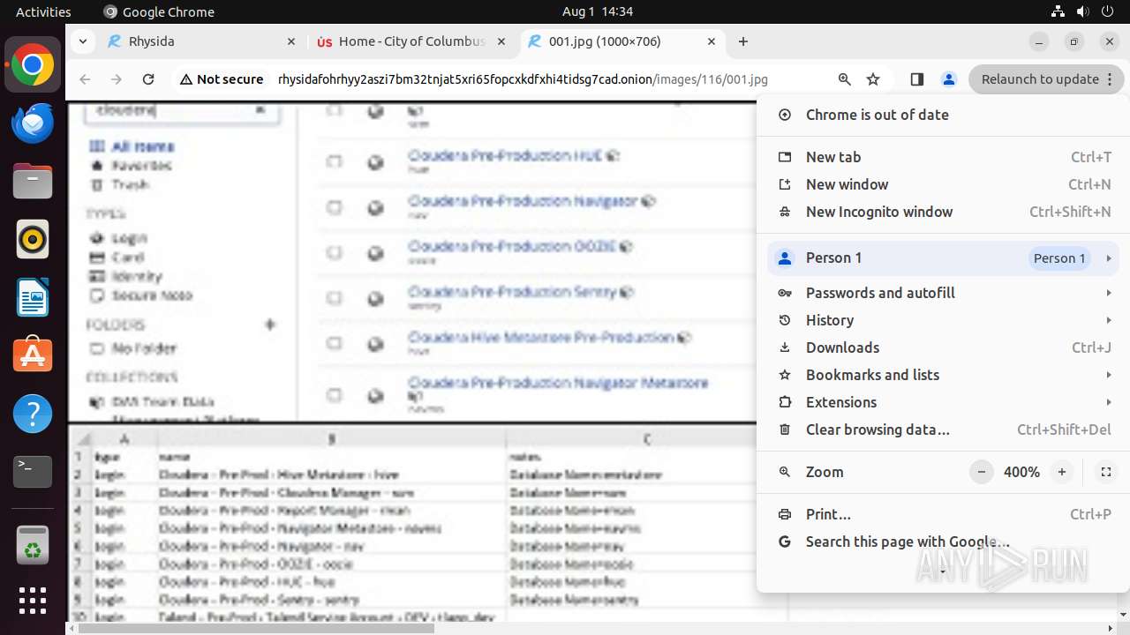Expand the Extensions submenu

[943, 402]
